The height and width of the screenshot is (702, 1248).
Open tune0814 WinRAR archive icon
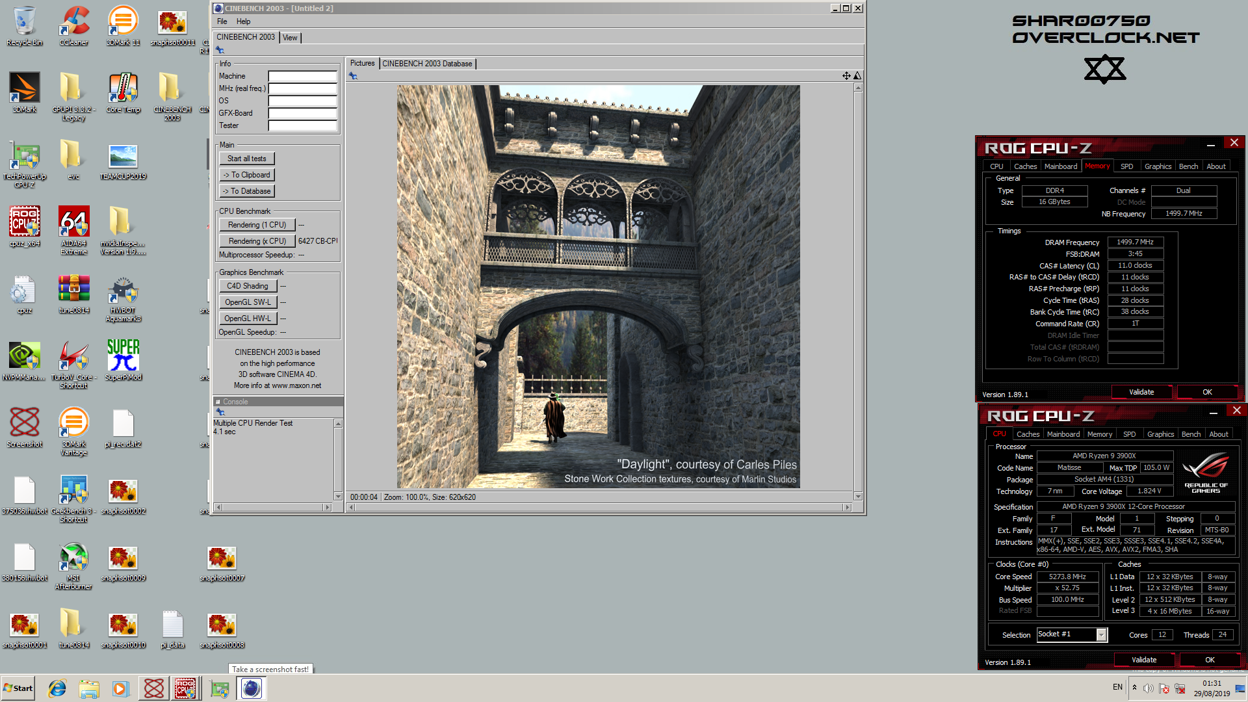pyautogui.click(x=73, y=294)
